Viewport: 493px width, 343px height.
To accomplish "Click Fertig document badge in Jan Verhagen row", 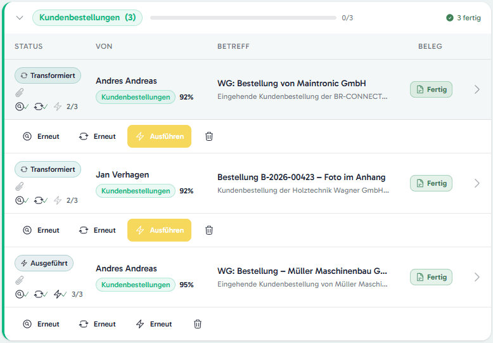I will pos(431,183).
